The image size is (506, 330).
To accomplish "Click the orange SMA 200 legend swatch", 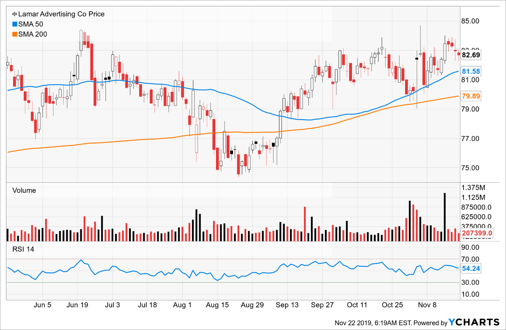I will point(15,34).
